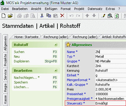Select the Regie vertical side tab
This screenshot has width=126, height=106.
(x=5, y=88)
